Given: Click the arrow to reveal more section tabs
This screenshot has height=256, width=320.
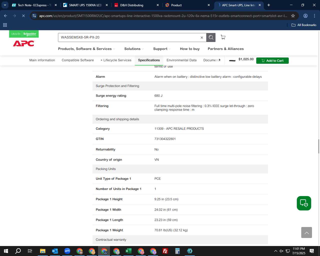Looking at the screenshot, I should [x=220, y=60].
